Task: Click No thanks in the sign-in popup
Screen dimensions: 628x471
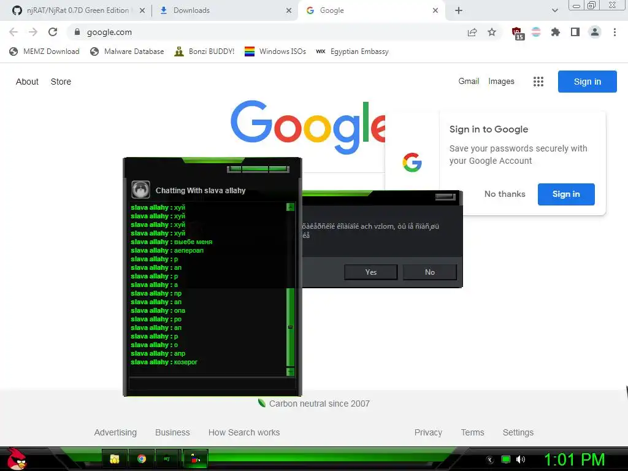Action: (x=505, y=194)
